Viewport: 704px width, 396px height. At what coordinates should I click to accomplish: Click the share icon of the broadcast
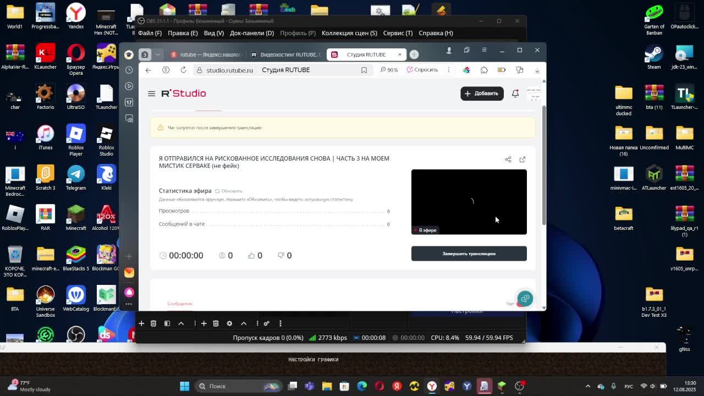pyautogui.click(x=508, y=159)
